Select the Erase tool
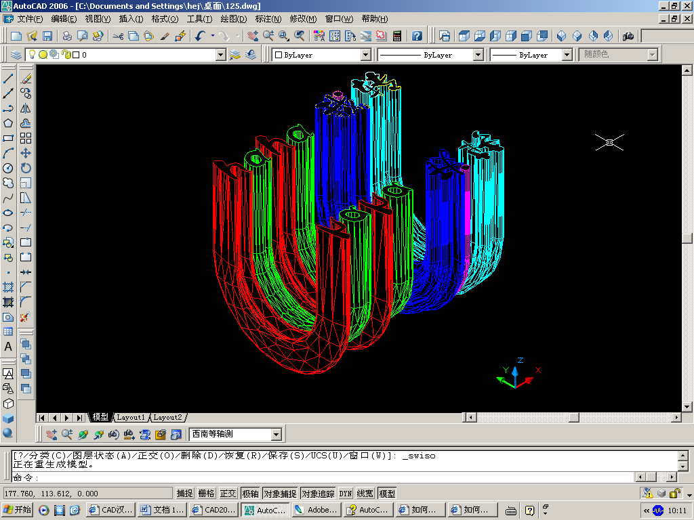 tap(26, 79)
